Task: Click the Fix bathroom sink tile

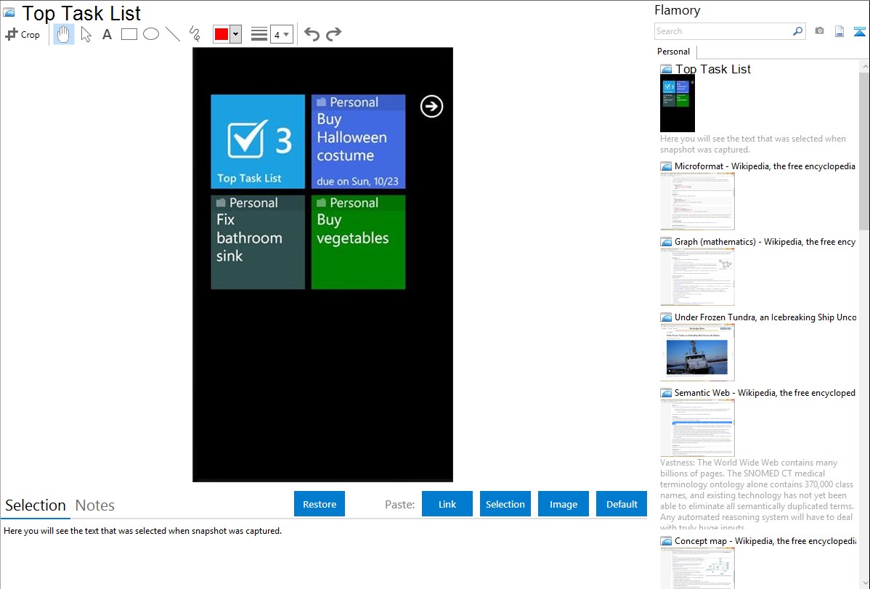Action: point(258,242)
